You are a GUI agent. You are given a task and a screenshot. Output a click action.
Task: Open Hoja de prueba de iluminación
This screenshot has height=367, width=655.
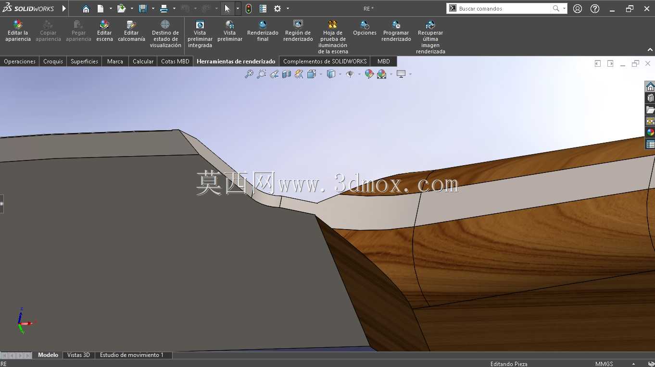coord(333,37)
